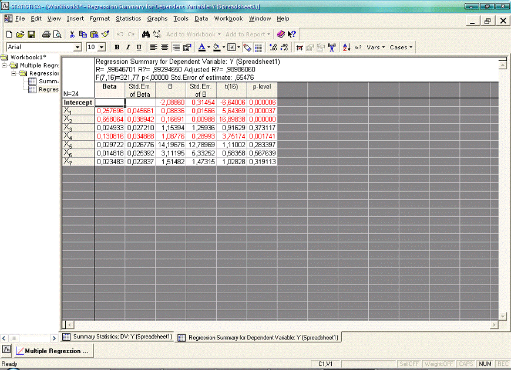Toggle Bold formatting

[117, 47]
